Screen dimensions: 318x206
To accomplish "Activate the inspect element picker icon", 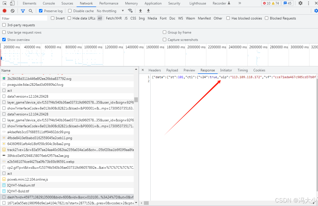I will click(5, 3).
